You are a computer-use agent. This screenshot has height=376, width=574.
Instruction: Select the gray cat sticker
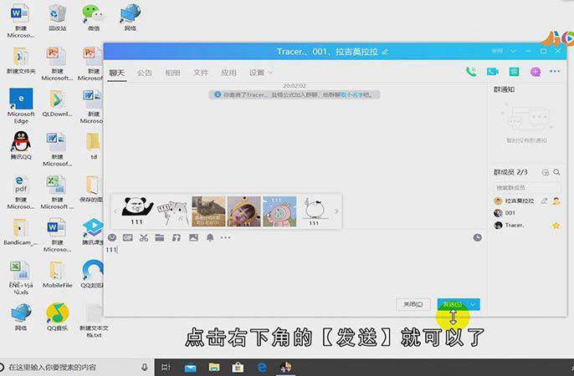click(208, 211)
